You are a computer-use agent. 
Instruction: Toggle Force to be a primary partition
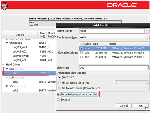(x=58, y=94)
